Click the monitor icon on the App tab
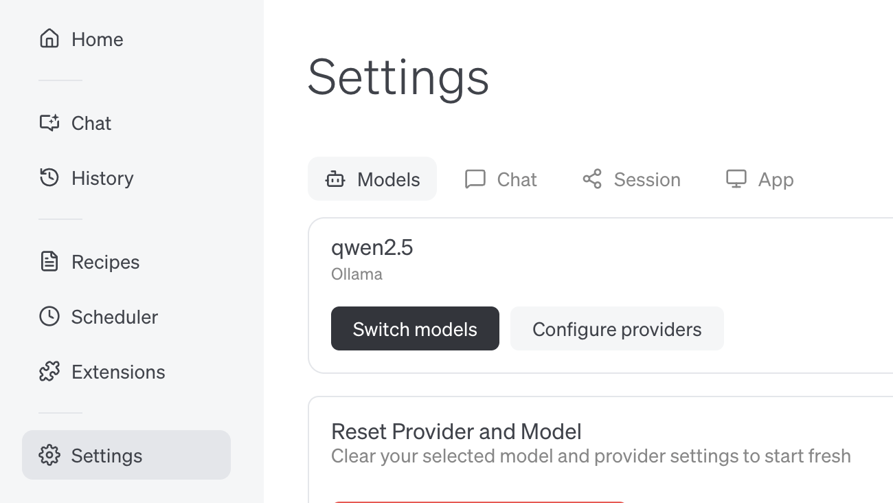Viewport: 893px width, 503px height. [736, 179]
